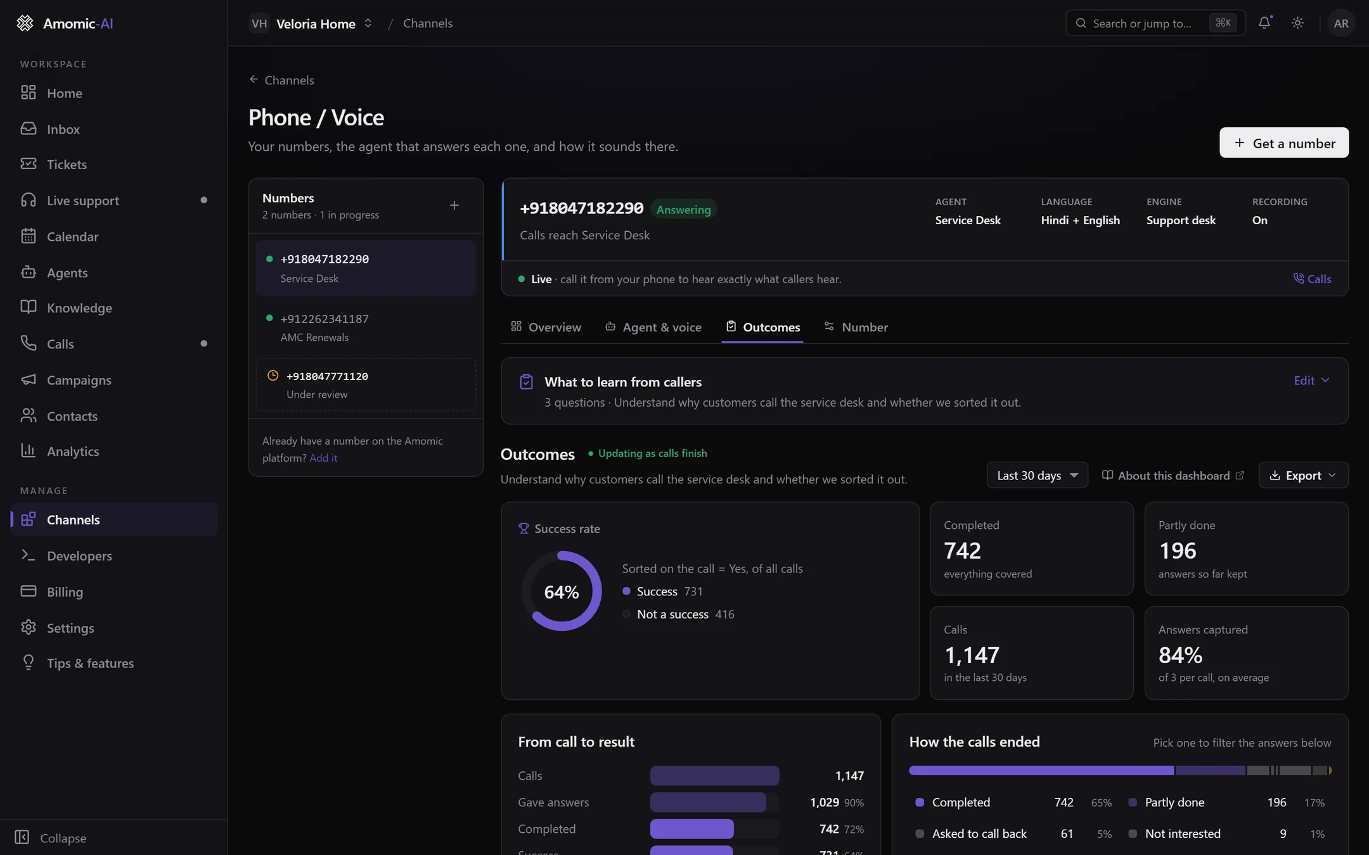Open Veloria Home workspace switcher
1369x855 pixels.
click(311, 23)
